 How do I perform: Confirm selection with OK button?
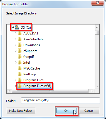(x=66, y=111)
